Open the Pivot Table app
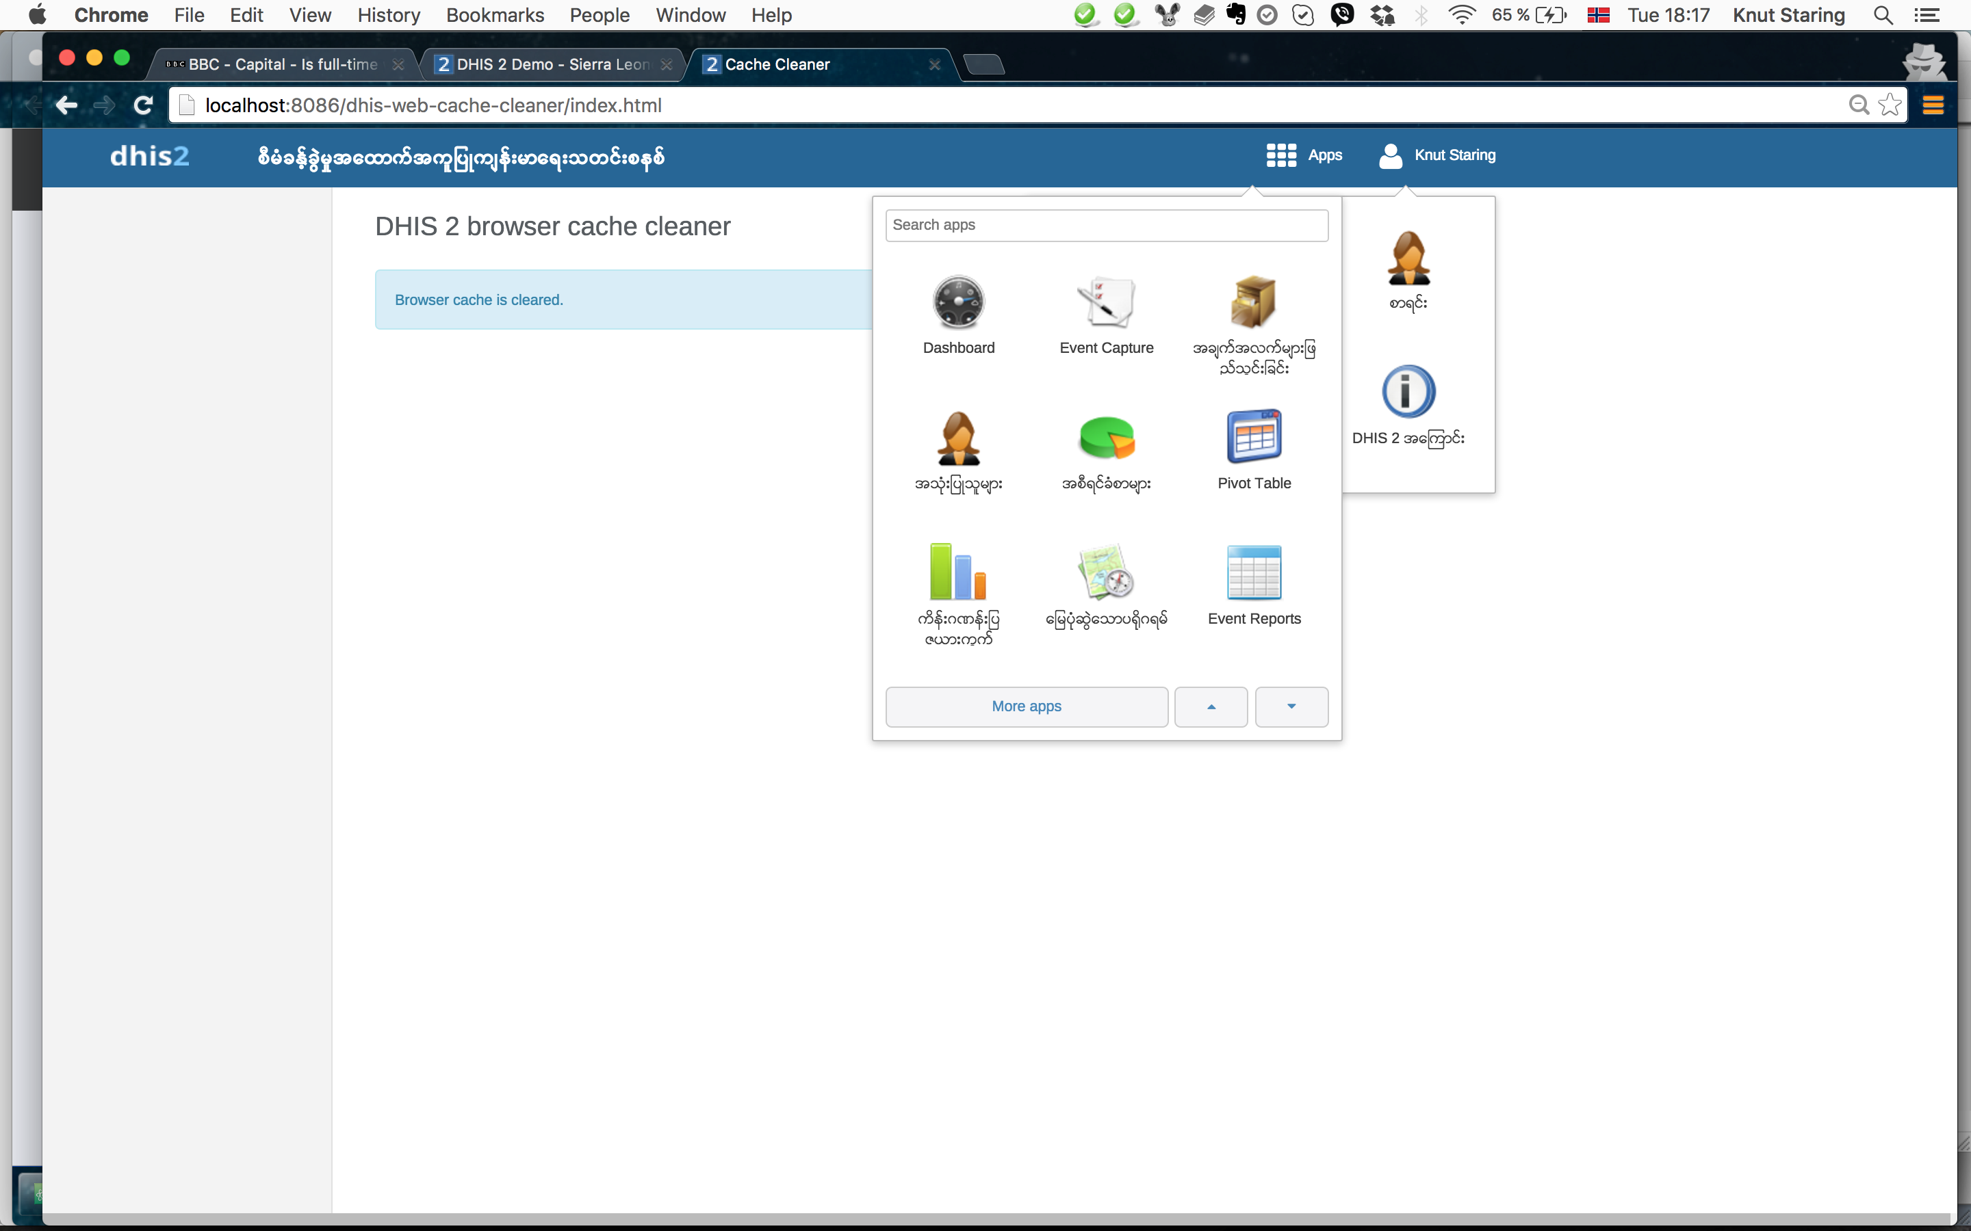Screen dimensions: 1971x1231 [x=1254, y=438]
